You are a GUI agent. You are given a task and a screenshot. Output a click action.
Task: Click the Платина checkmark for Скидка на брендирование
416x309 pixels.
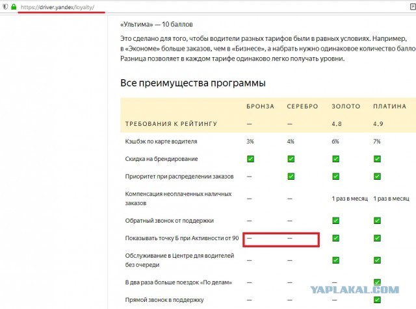pos(377,159)
